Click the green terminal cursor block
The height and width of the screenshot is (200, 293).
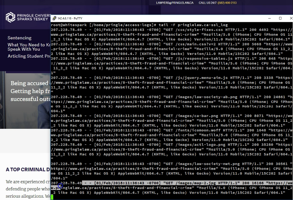pos(52,197)
